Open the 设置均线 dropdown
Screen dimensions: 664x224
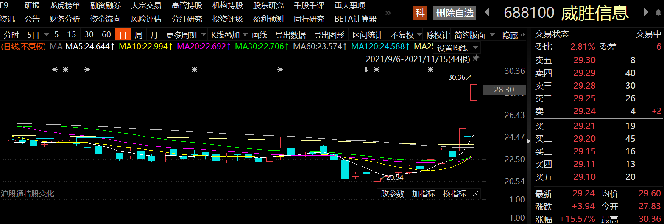point(457,48)
